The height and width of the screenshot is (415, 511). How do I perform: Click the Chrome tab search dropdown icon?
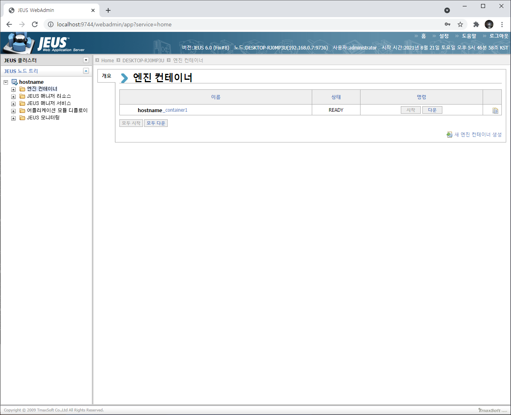pos(447,10)
